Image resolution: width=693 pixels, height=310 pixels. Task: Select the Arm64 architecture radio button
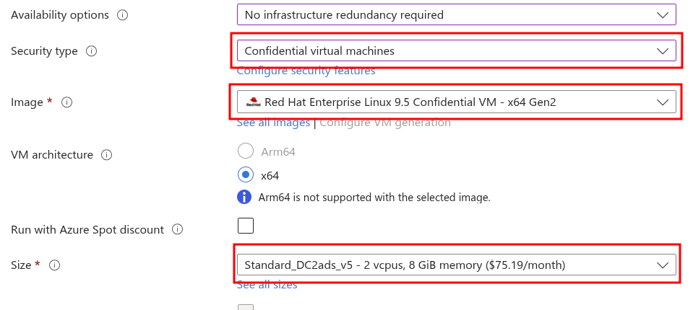click(x=246, y=151)
